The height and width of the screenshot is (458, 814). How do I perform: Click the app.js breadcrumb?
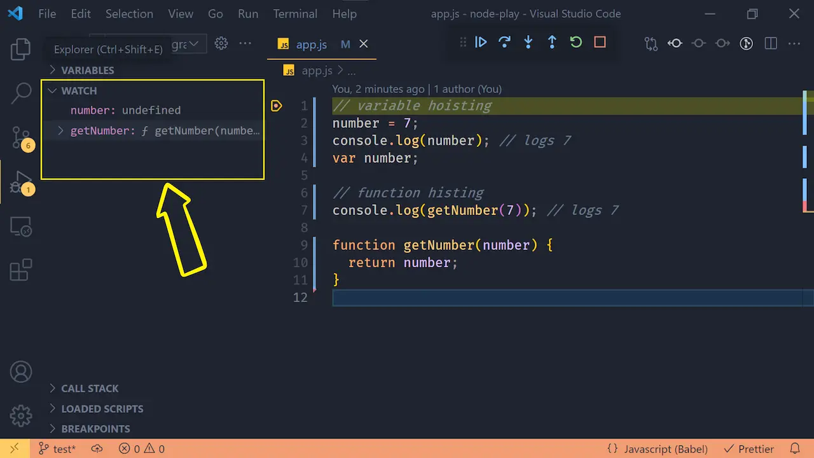317,71
